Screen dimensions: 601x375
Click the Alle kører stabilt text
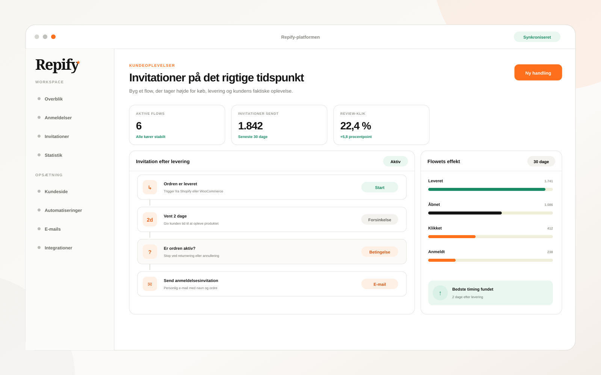[x=151, y=137]
